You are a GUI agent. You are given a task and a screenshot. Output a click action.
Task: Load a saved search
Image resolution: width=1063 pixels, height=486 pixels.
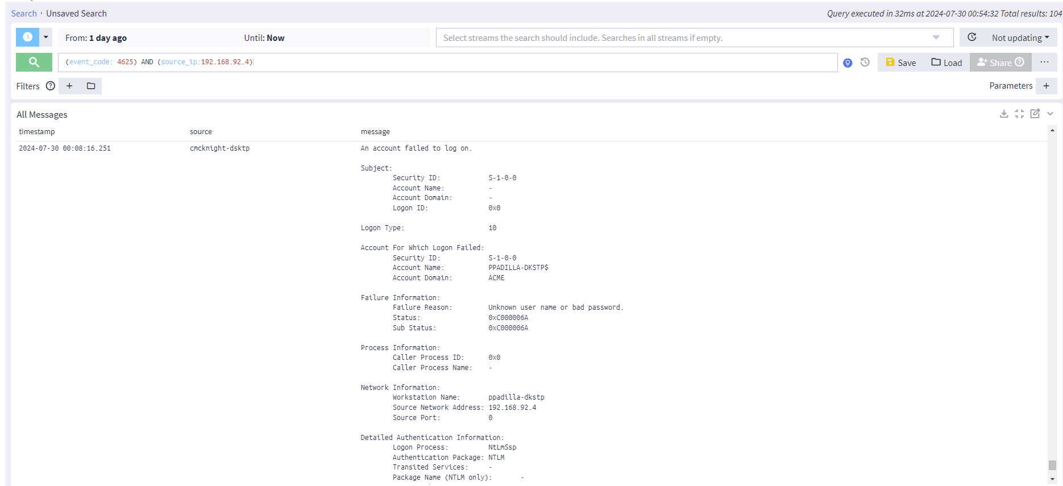(x=946, y=63)
